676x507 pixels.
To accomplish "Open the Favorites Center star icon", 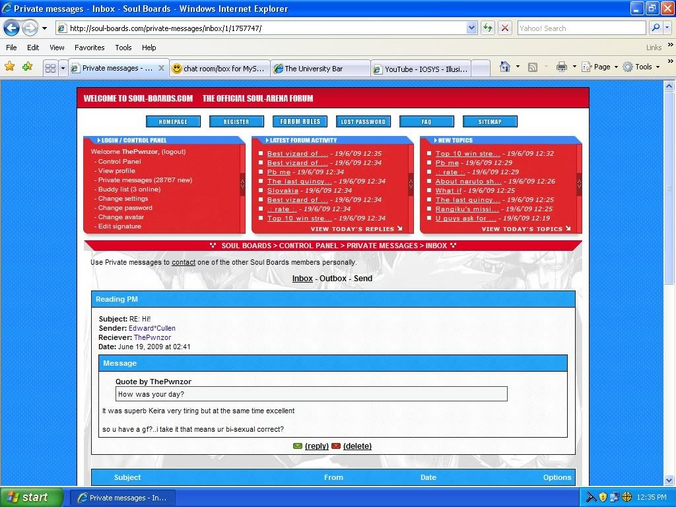I will 10,67.
